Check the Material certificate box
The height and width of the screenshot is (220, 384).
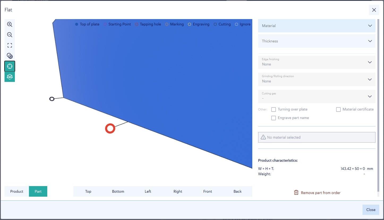(338, 109)
